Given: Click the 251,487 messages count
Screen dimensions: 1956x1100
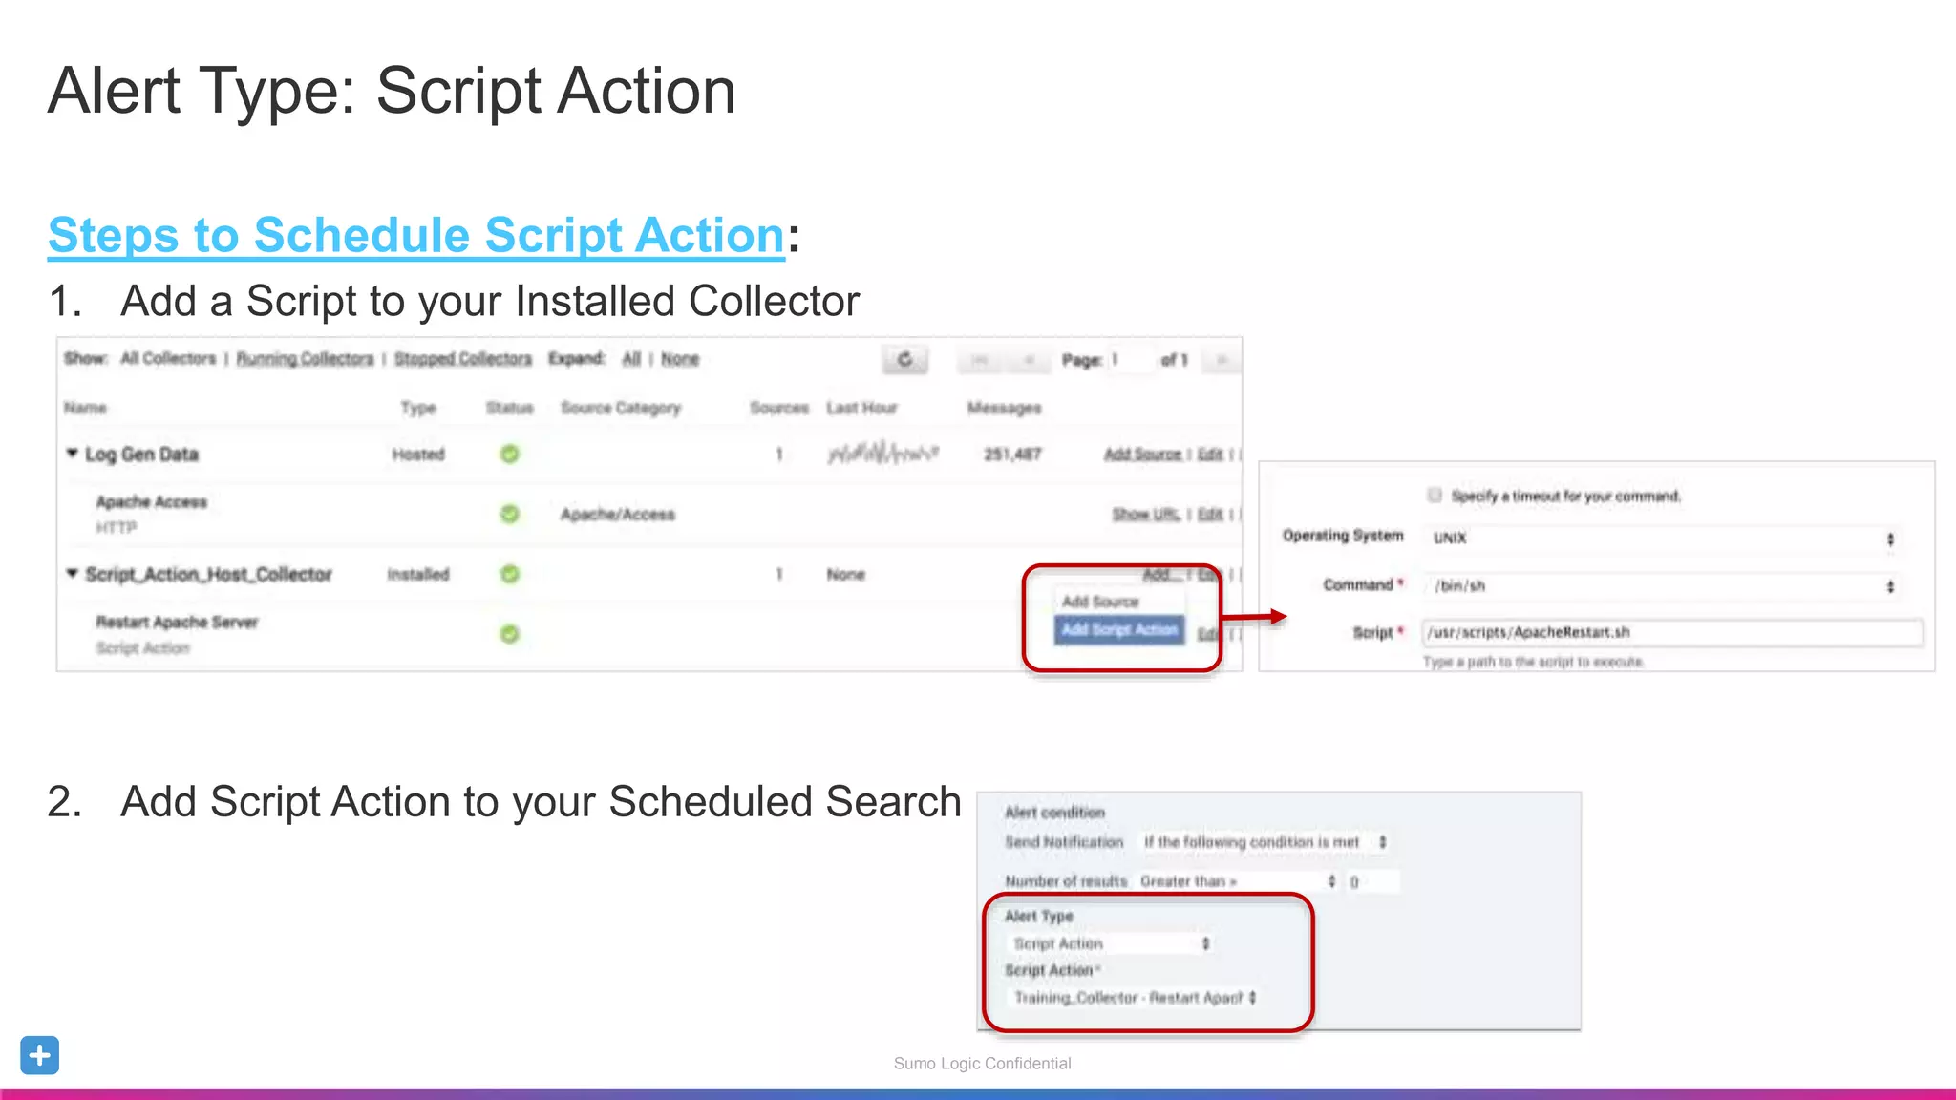Looking at the screenshot, I should [1012, 454].
